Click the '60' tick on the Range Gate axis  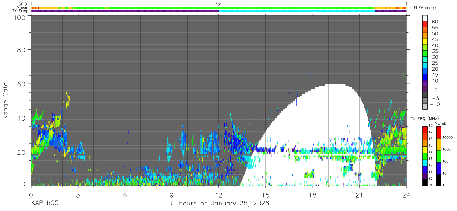[21, 84]
